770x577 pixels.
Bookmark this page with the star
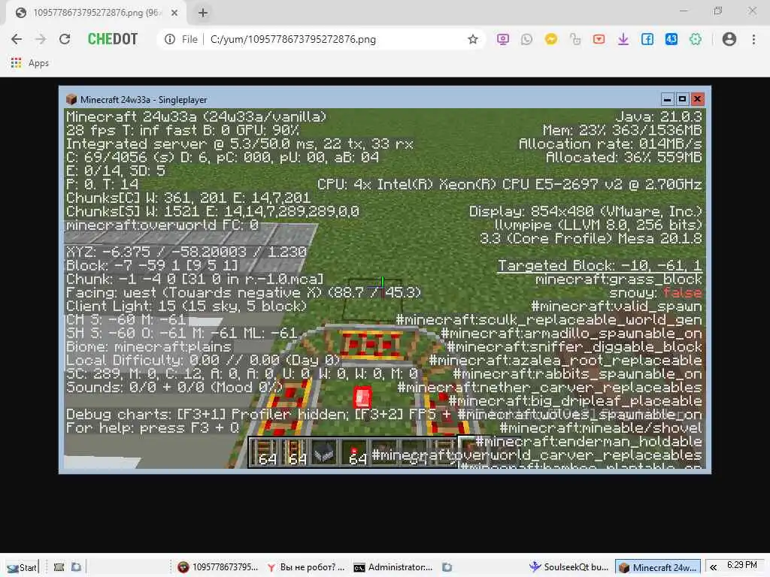click(473, 39)
